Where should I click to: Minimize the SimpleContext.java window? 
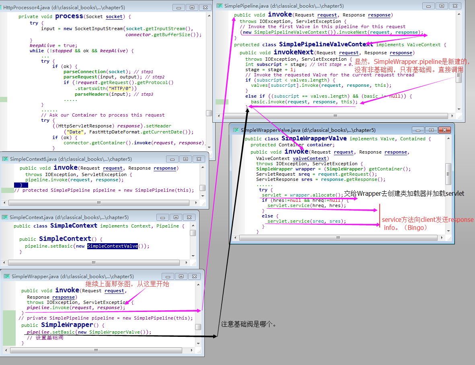point(162,217)
